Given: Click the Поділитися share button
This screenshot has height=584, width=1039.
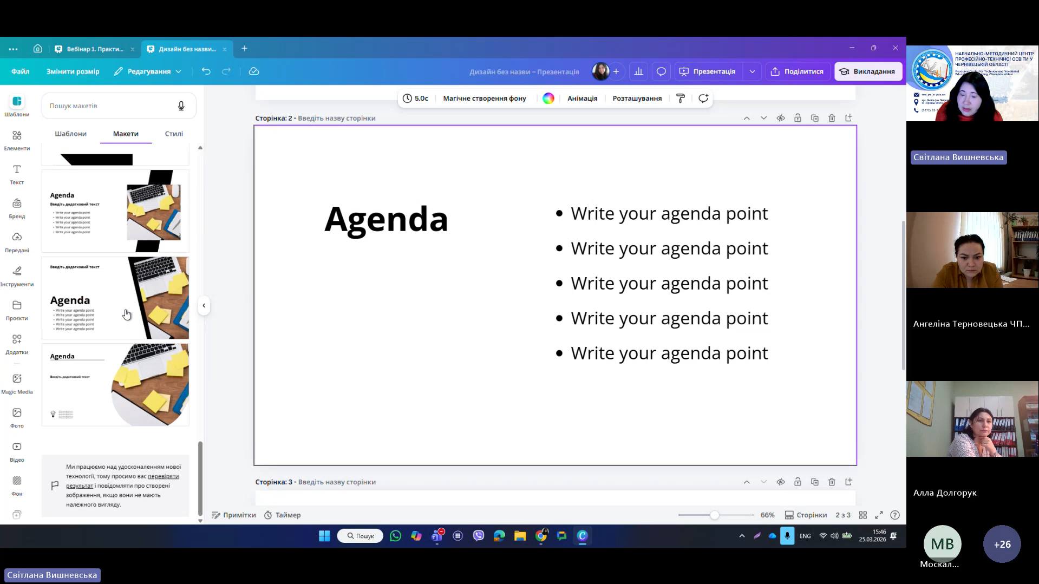Looking at the screenshot, I should tap(798, 71).
